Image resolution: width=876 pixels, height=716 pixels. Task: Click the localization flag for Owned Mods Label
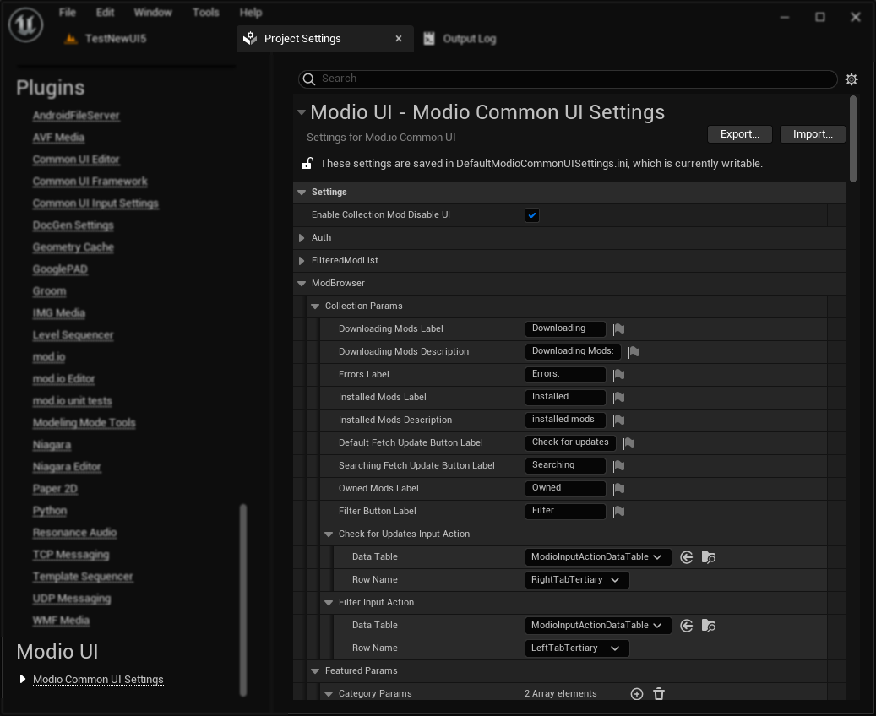(x=618, y=489)
